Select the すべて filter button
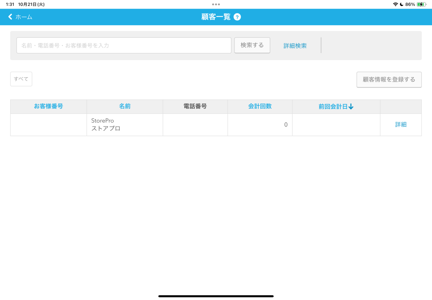This screenshot has width=432, height=300. [x=21, y=79]
